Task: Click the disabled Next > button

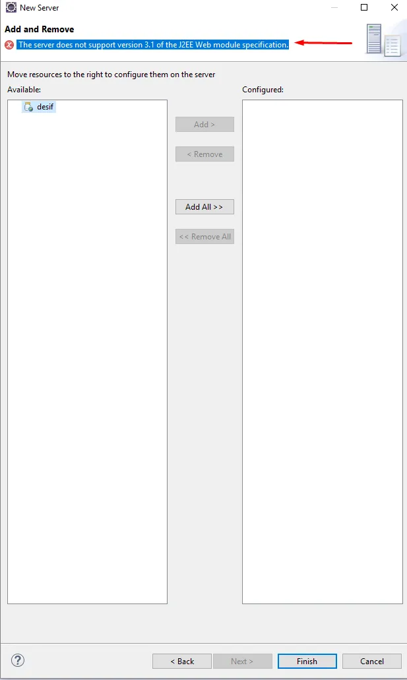Action: [243, 662]
